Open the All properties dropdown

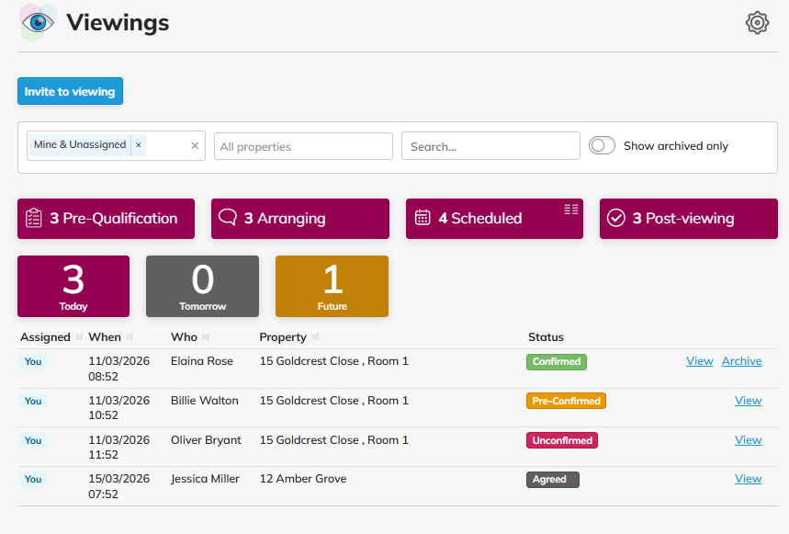pyautogui.click(x=303, y=146)
